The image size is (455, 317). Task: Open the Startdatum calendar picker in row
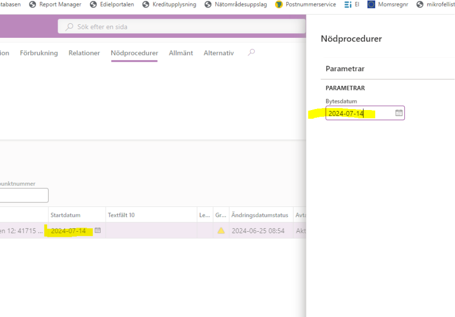(98, 231)
